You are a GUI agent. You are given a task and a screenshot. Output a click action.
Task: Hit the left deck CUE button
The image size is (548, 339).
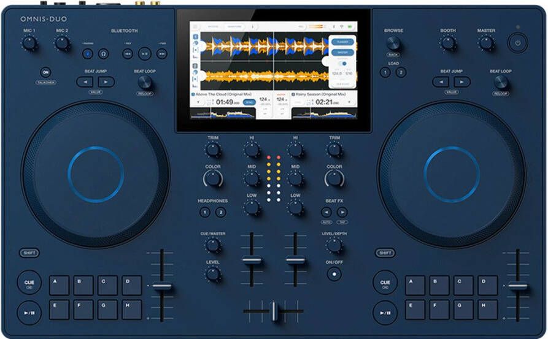[29, 283]
